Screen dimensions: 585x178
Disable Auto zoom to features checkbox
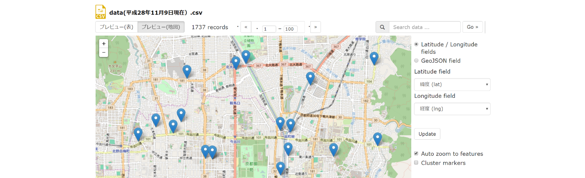pos(416,154)
